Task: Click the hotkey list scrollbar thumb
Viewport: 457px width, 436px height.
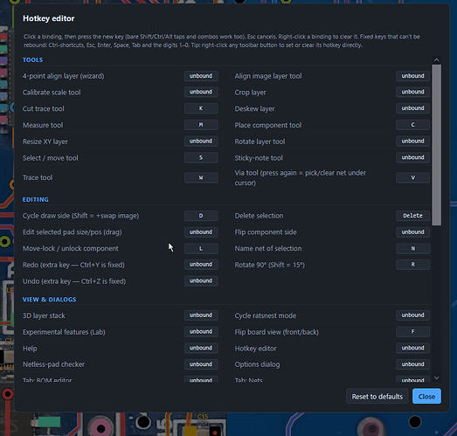Action: pos(436,145)
